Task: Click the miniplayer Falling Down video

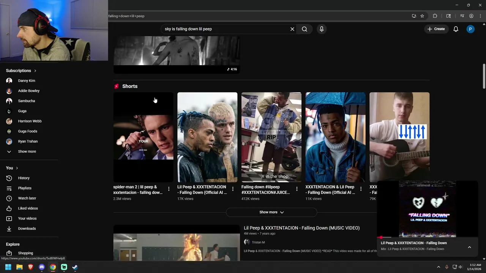Action: point(428,209)
